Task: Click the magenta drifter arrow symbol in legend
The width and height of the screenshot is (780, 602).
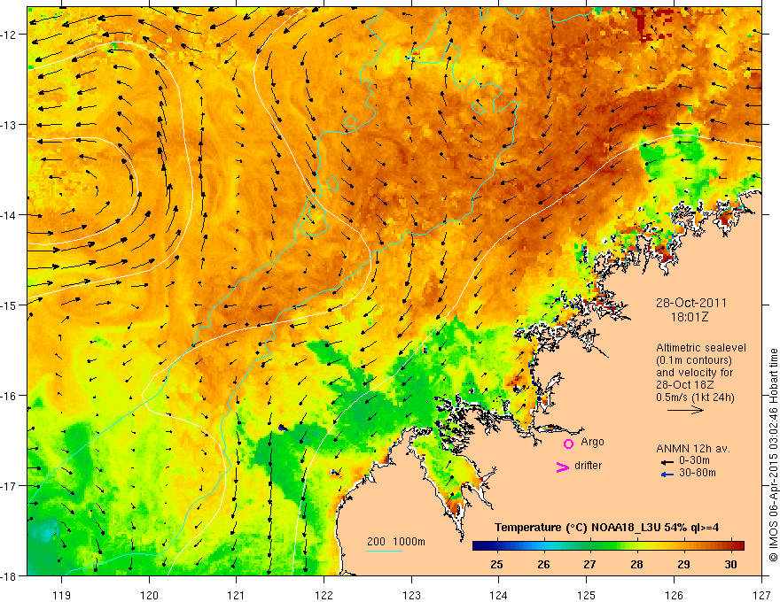Action: point(563,467)
